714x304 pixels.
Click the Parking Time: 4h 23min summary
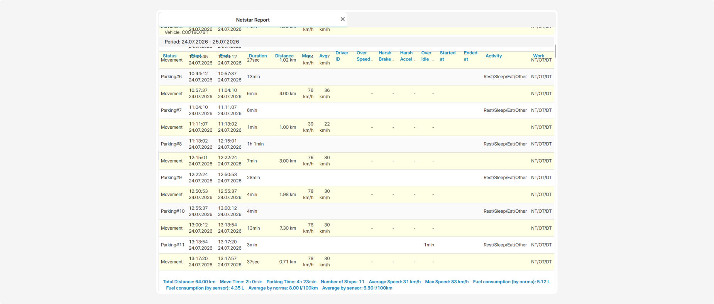pos(291,282)
